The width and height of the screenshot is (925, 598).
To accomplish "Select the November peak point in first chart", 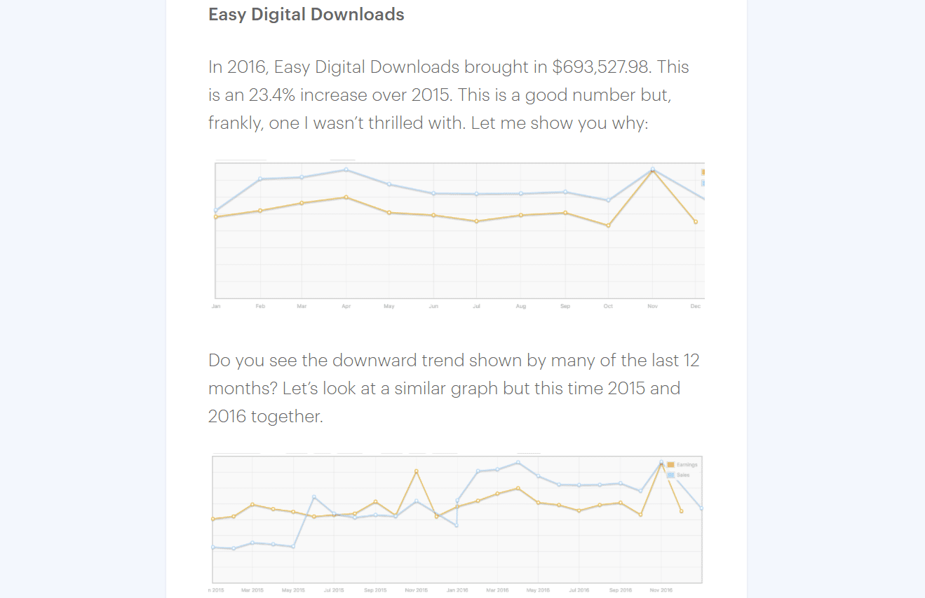I will coord(652,169).
